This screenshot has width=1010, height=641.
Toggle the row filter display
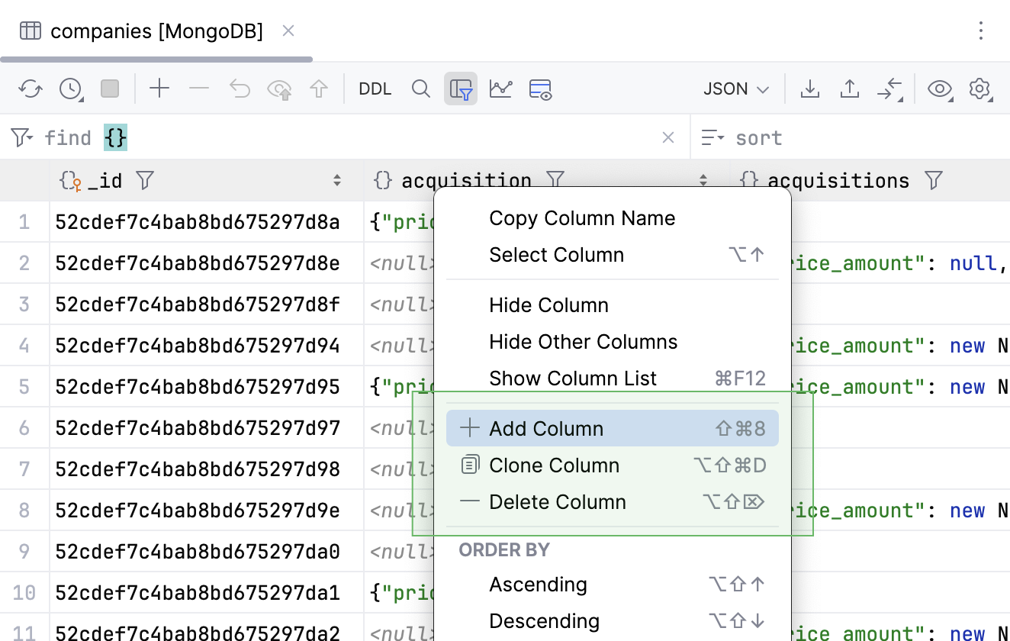pyautogui.click(x=461, y=89)
